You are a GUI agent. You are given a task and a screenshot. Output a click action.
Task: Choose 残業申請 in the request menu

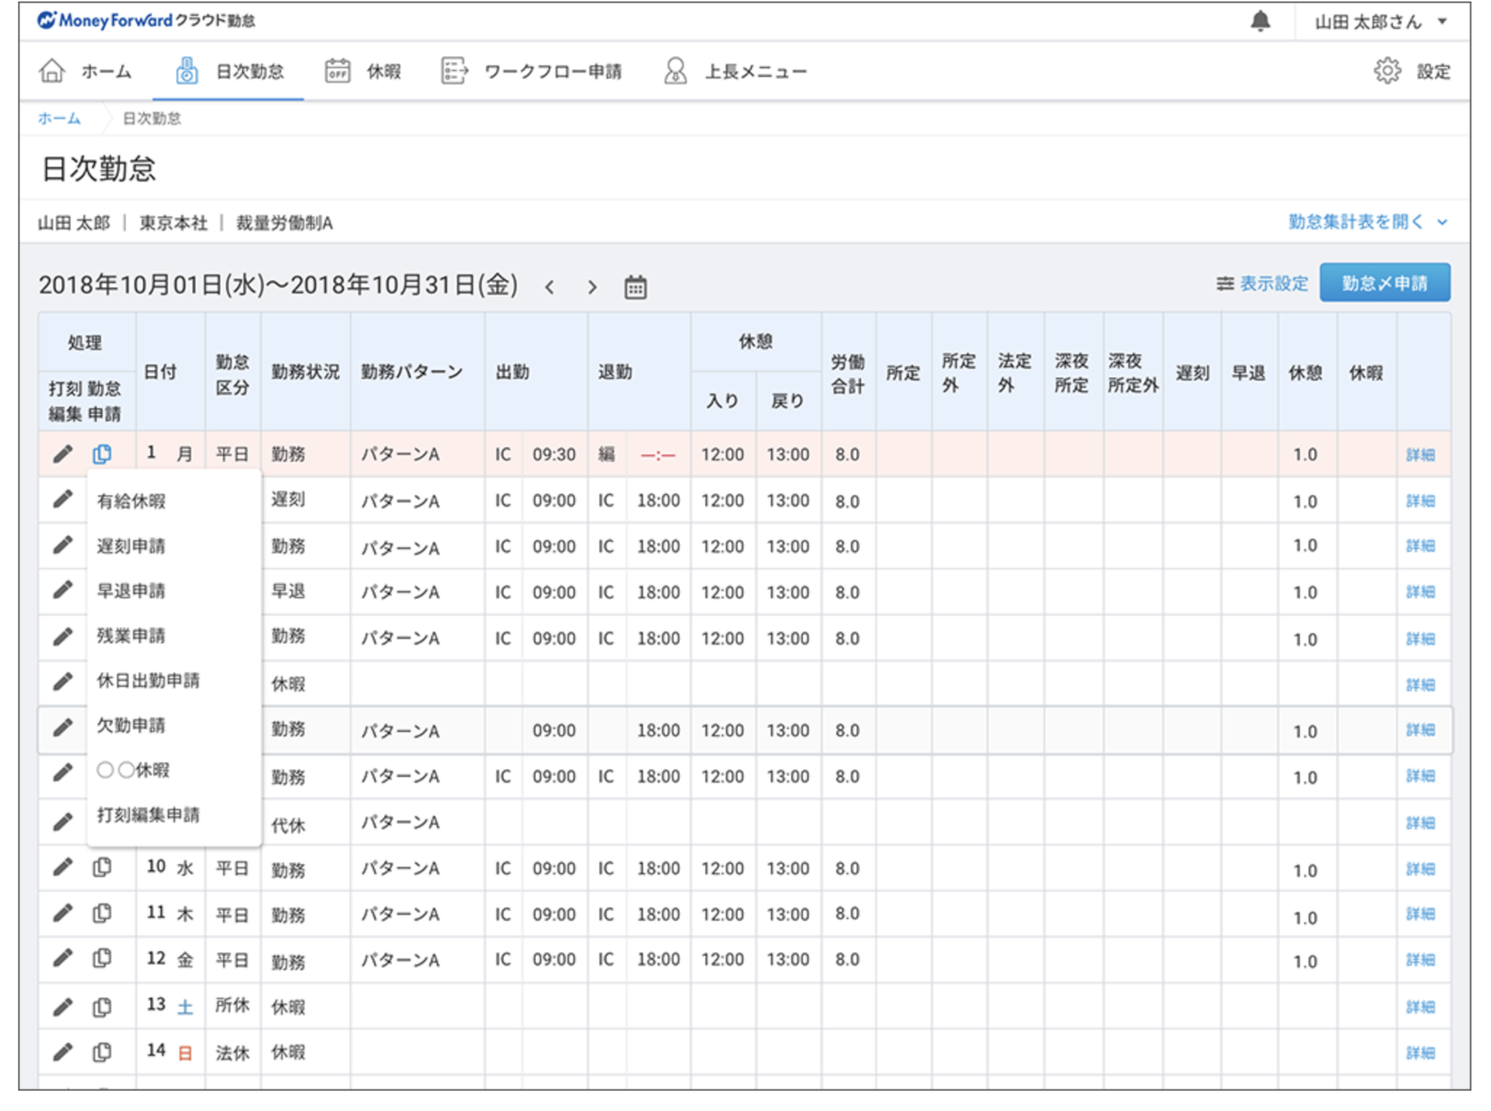click(x=131, y=636)
